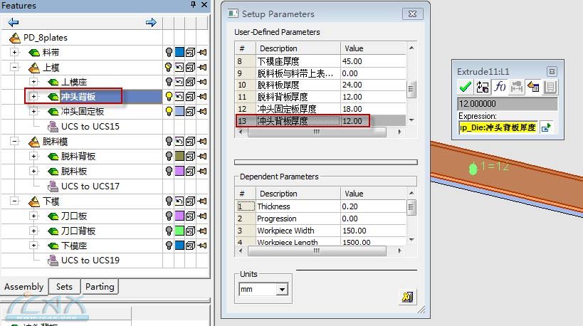Toggle the light bulb visibility for 刀口板
Image resolution: width=583 pixels, height=326 pixels.
click(x=169, y=216)
